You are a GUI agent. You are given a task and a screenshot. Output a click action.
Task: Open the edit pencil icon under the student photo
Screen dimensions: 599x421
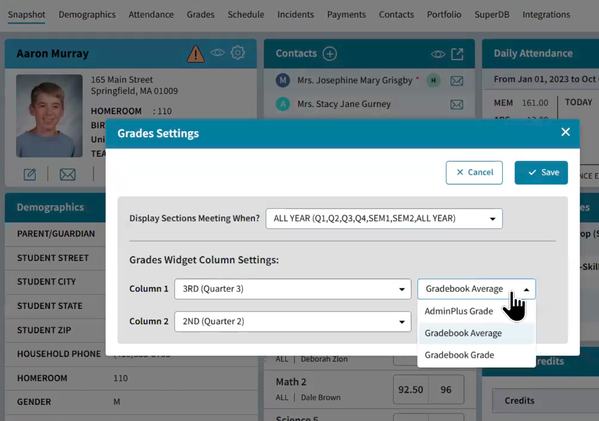pyautogui.click(x=30, y=174)
